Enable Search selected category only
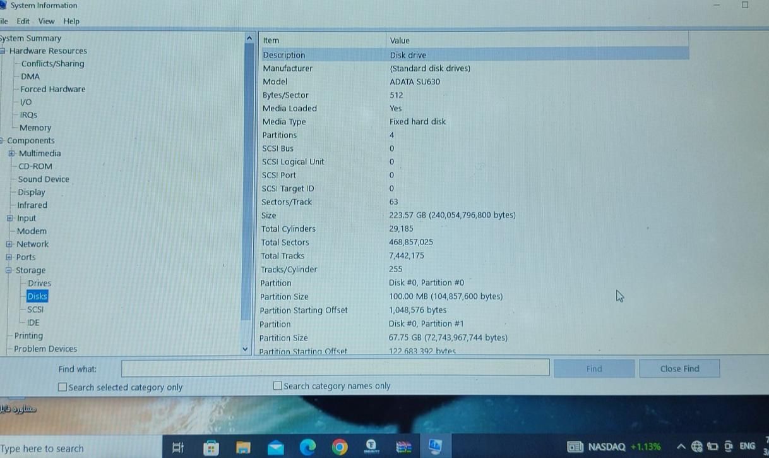Screen dimensions: 769x458 point(62,387)
